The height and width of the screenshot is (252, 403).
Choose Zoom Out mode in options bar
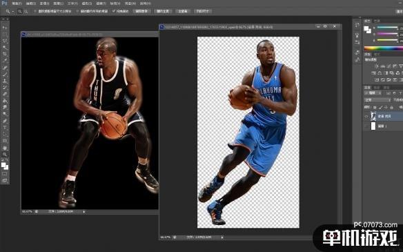(x=26, y=11)
